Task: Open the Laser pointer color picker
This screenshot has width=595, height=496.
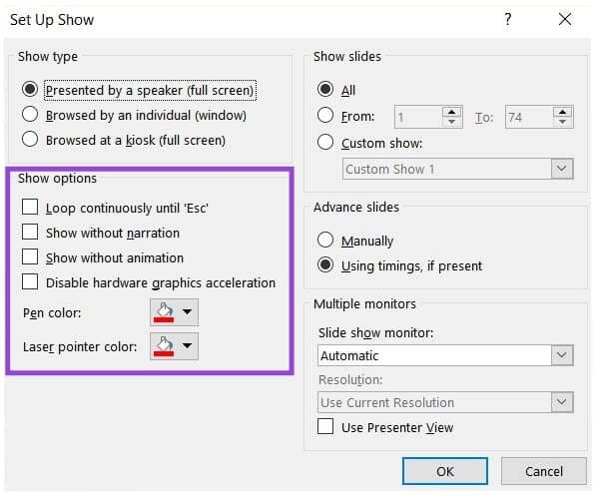Action: (x=174, y=346)
